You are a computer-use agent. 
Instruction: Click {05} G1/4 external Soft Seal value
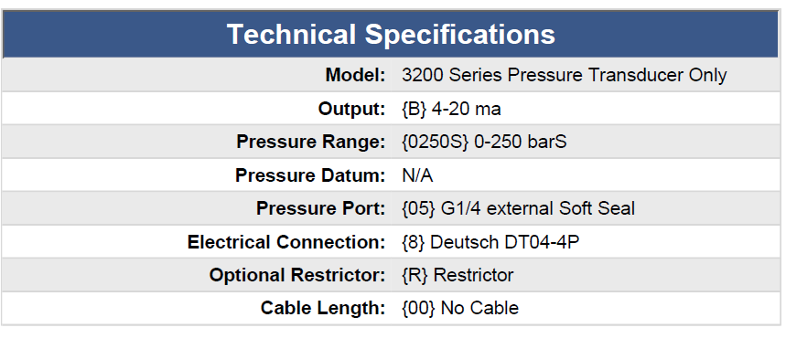point(518,208)
